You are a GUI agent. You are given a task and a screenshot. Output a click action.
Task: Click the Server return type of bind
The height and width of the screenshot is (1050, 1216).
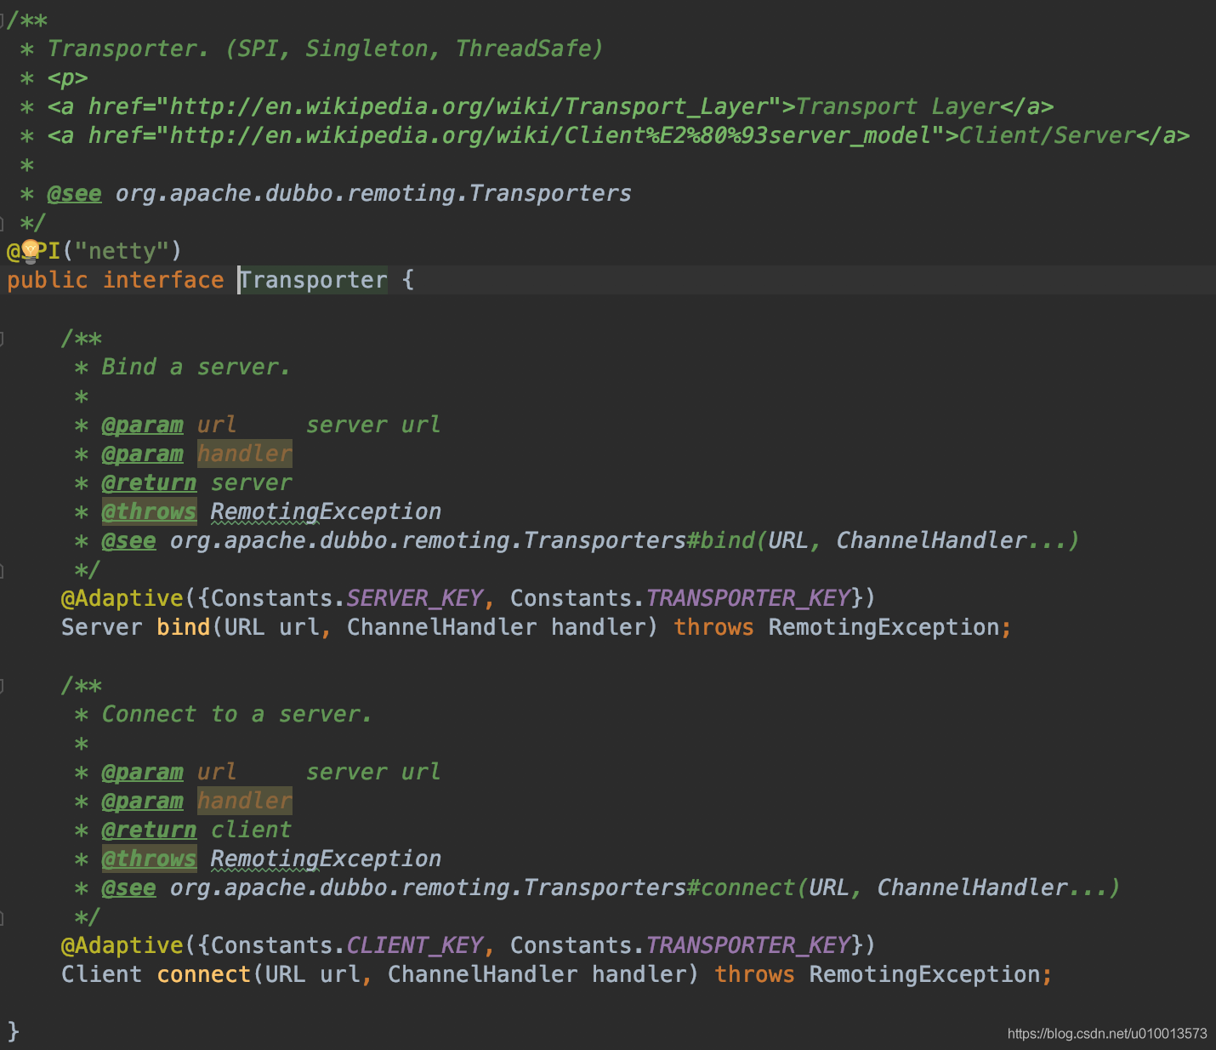pyautogui.click(x=101, y=627)
